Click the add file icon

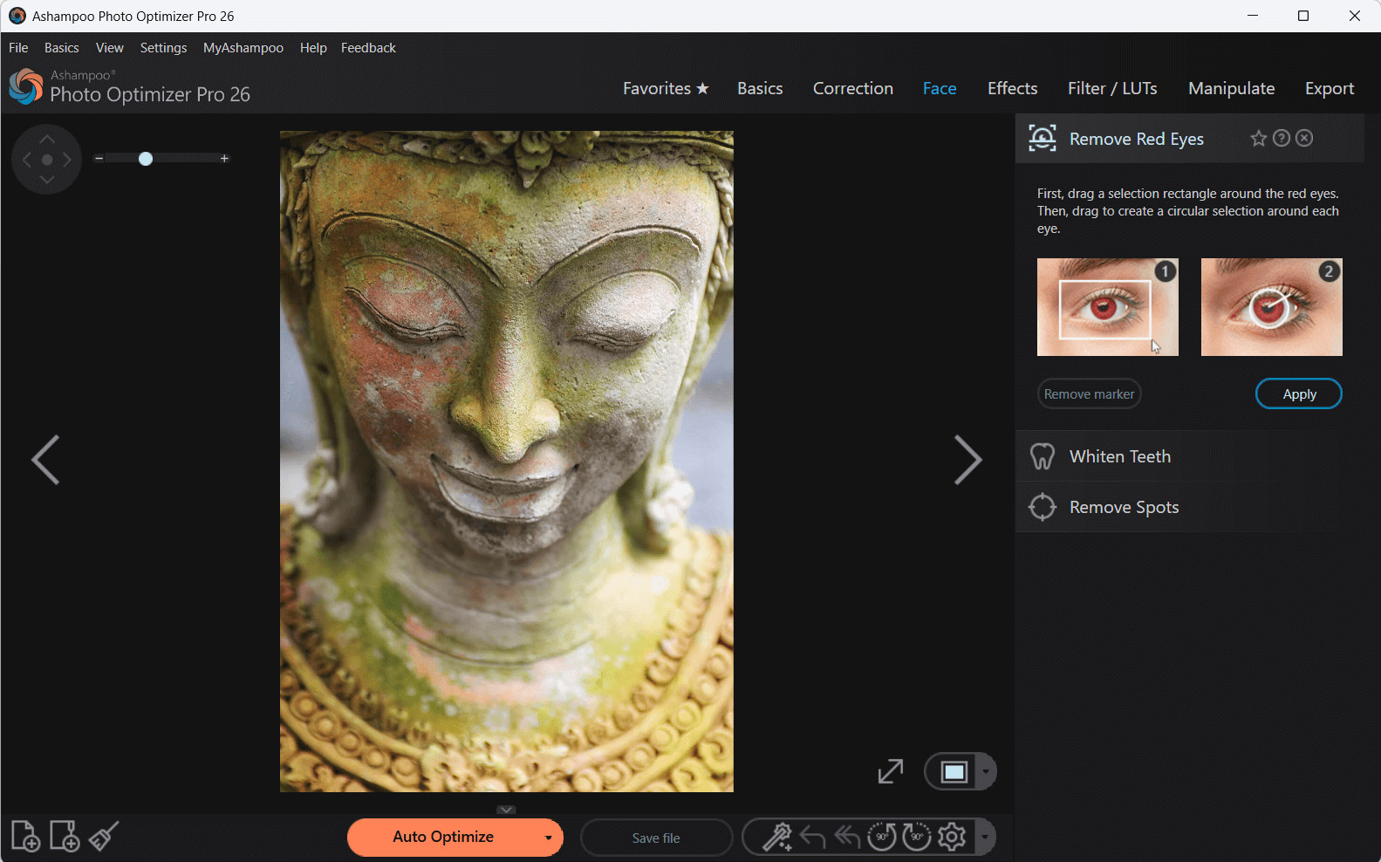coord(25,837)
